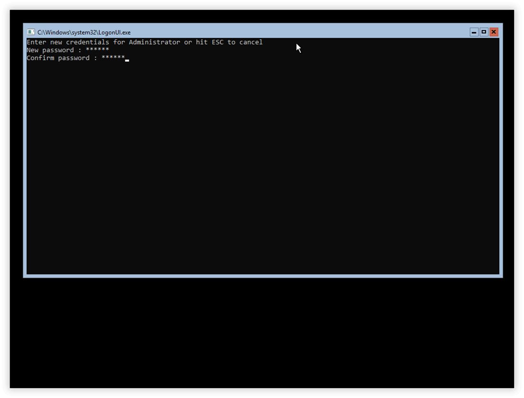Click the Confirm password asterisks field
Screen dimensions: 524x398
click(x=113, y=58)
